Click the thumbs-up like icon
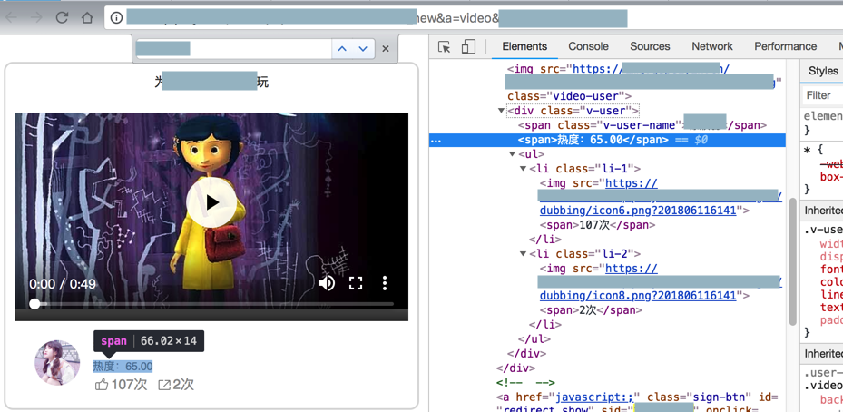The image size is (843, 412). 101,385
